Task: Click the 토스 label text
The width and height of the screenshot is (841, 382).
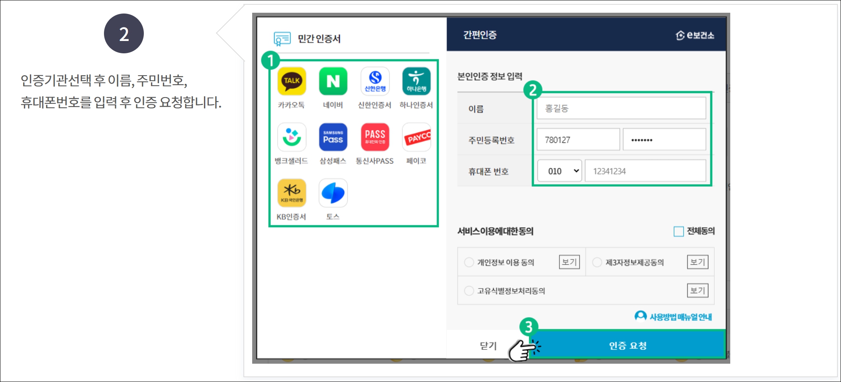Action: [x=333, y=217]
